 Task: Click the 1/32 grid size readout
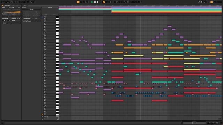pos(220,119)
